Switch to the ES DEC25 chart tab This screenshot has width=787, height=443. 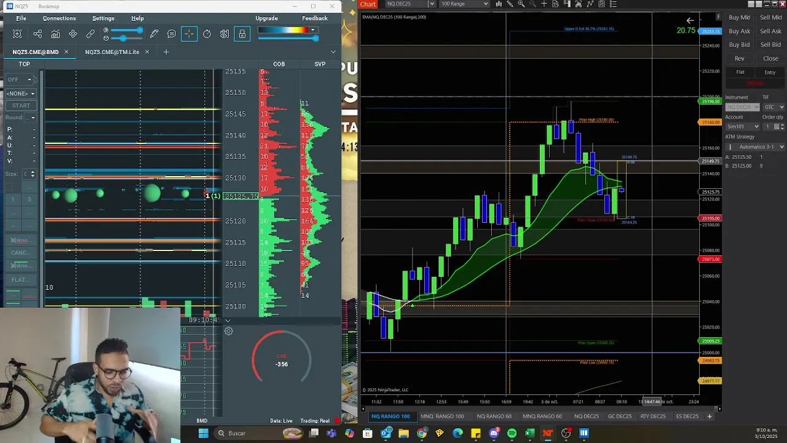tap(687, 417)
